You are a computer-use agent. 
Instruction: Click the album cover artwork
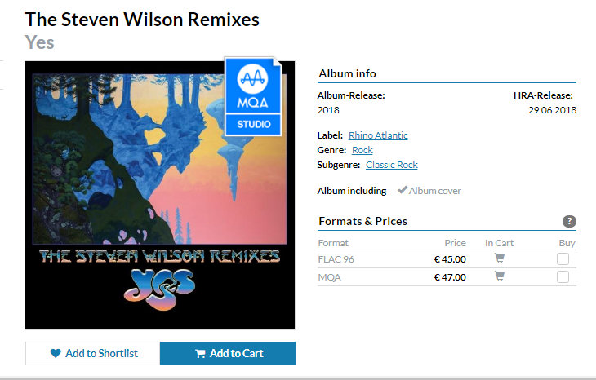(160, 195)
